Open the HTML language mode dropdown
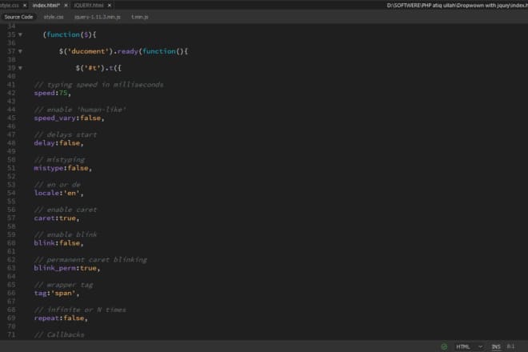The image size is (528, 352). click(469, 346)
